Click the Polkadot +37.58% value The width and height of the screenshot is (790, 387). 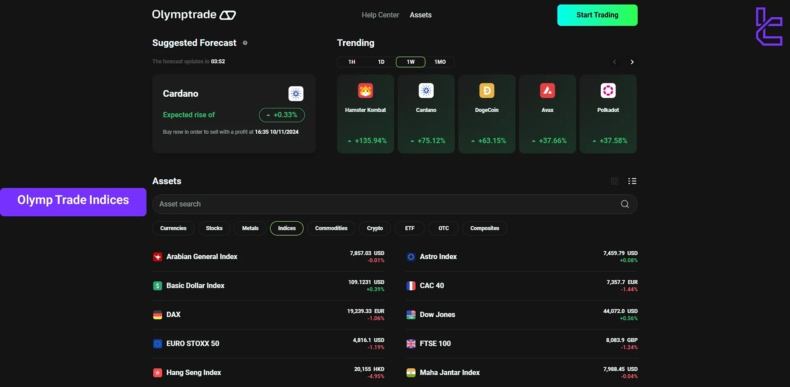pyautogui.click(x=610, y=141)
